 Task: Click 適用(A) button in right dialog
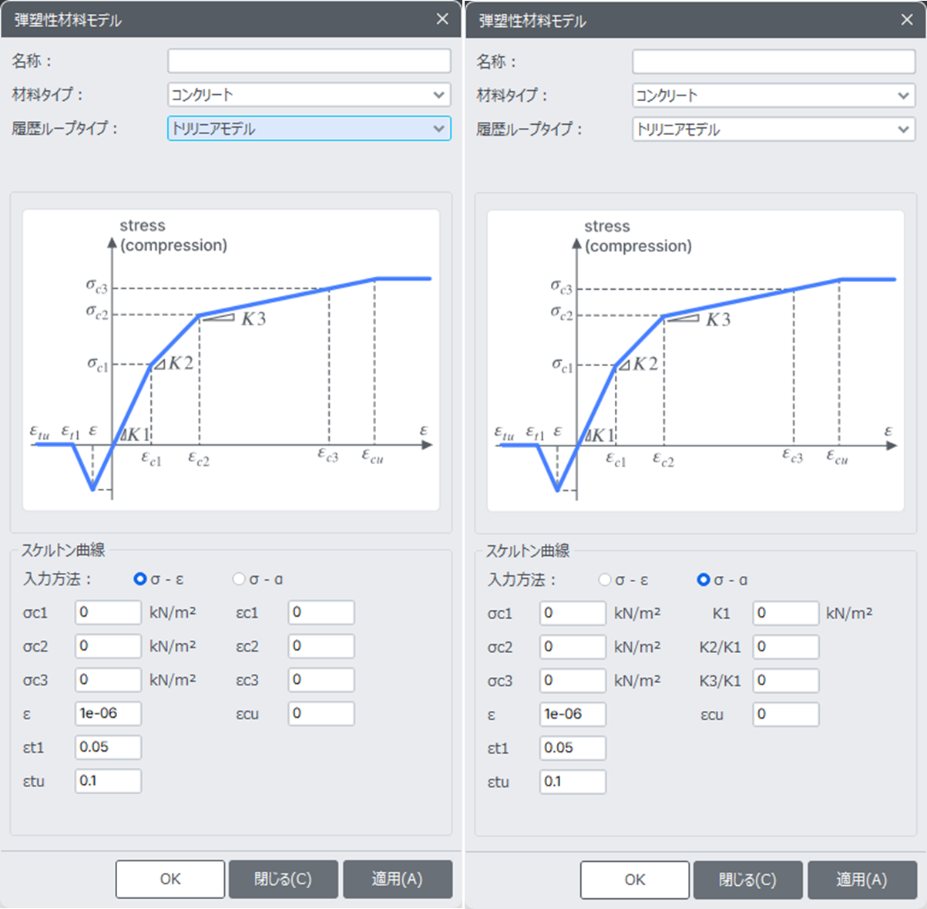pos(862,880)
